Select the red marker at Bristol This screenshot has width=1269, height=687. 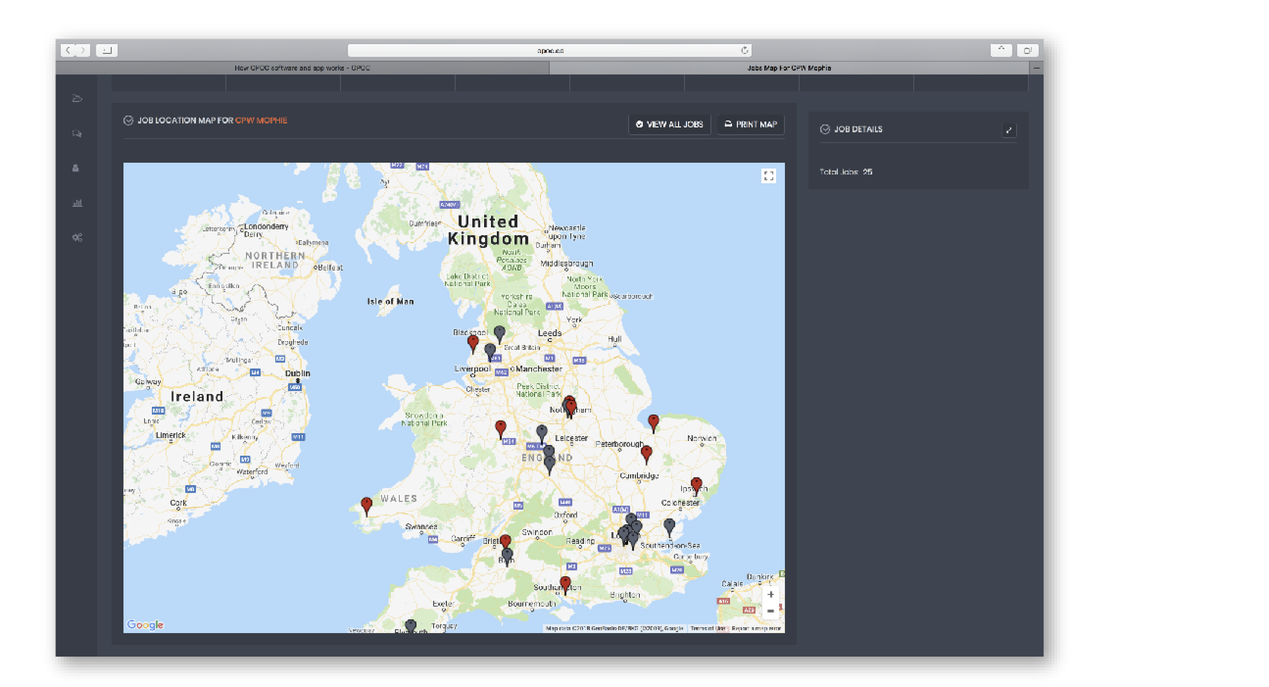pos(506,541)
